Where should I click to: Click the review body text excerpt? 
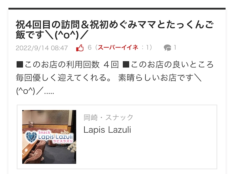pos(114,78)
